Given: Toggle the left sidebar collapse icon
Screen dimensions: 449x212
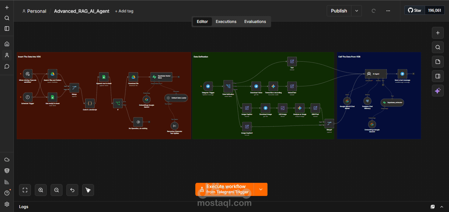Looking at the screenshot, I should tap(7, 29).
